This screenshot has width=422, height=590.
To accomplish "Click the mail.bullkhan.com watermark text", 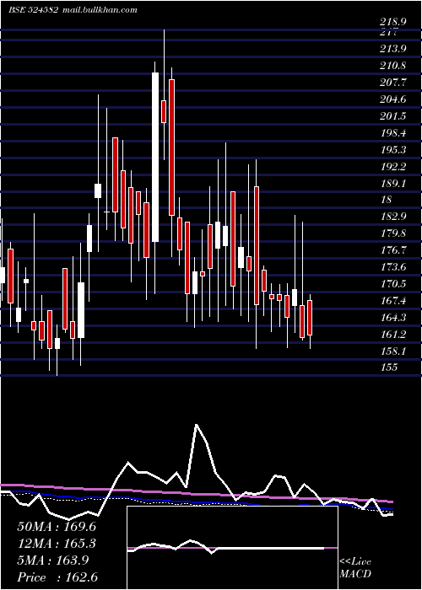I will pos(100,10).
